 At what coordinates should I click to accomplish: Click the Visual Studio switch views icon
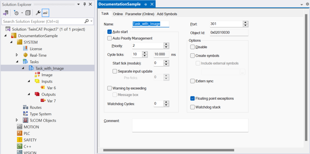pyautogui.click(x=6, y=13)
